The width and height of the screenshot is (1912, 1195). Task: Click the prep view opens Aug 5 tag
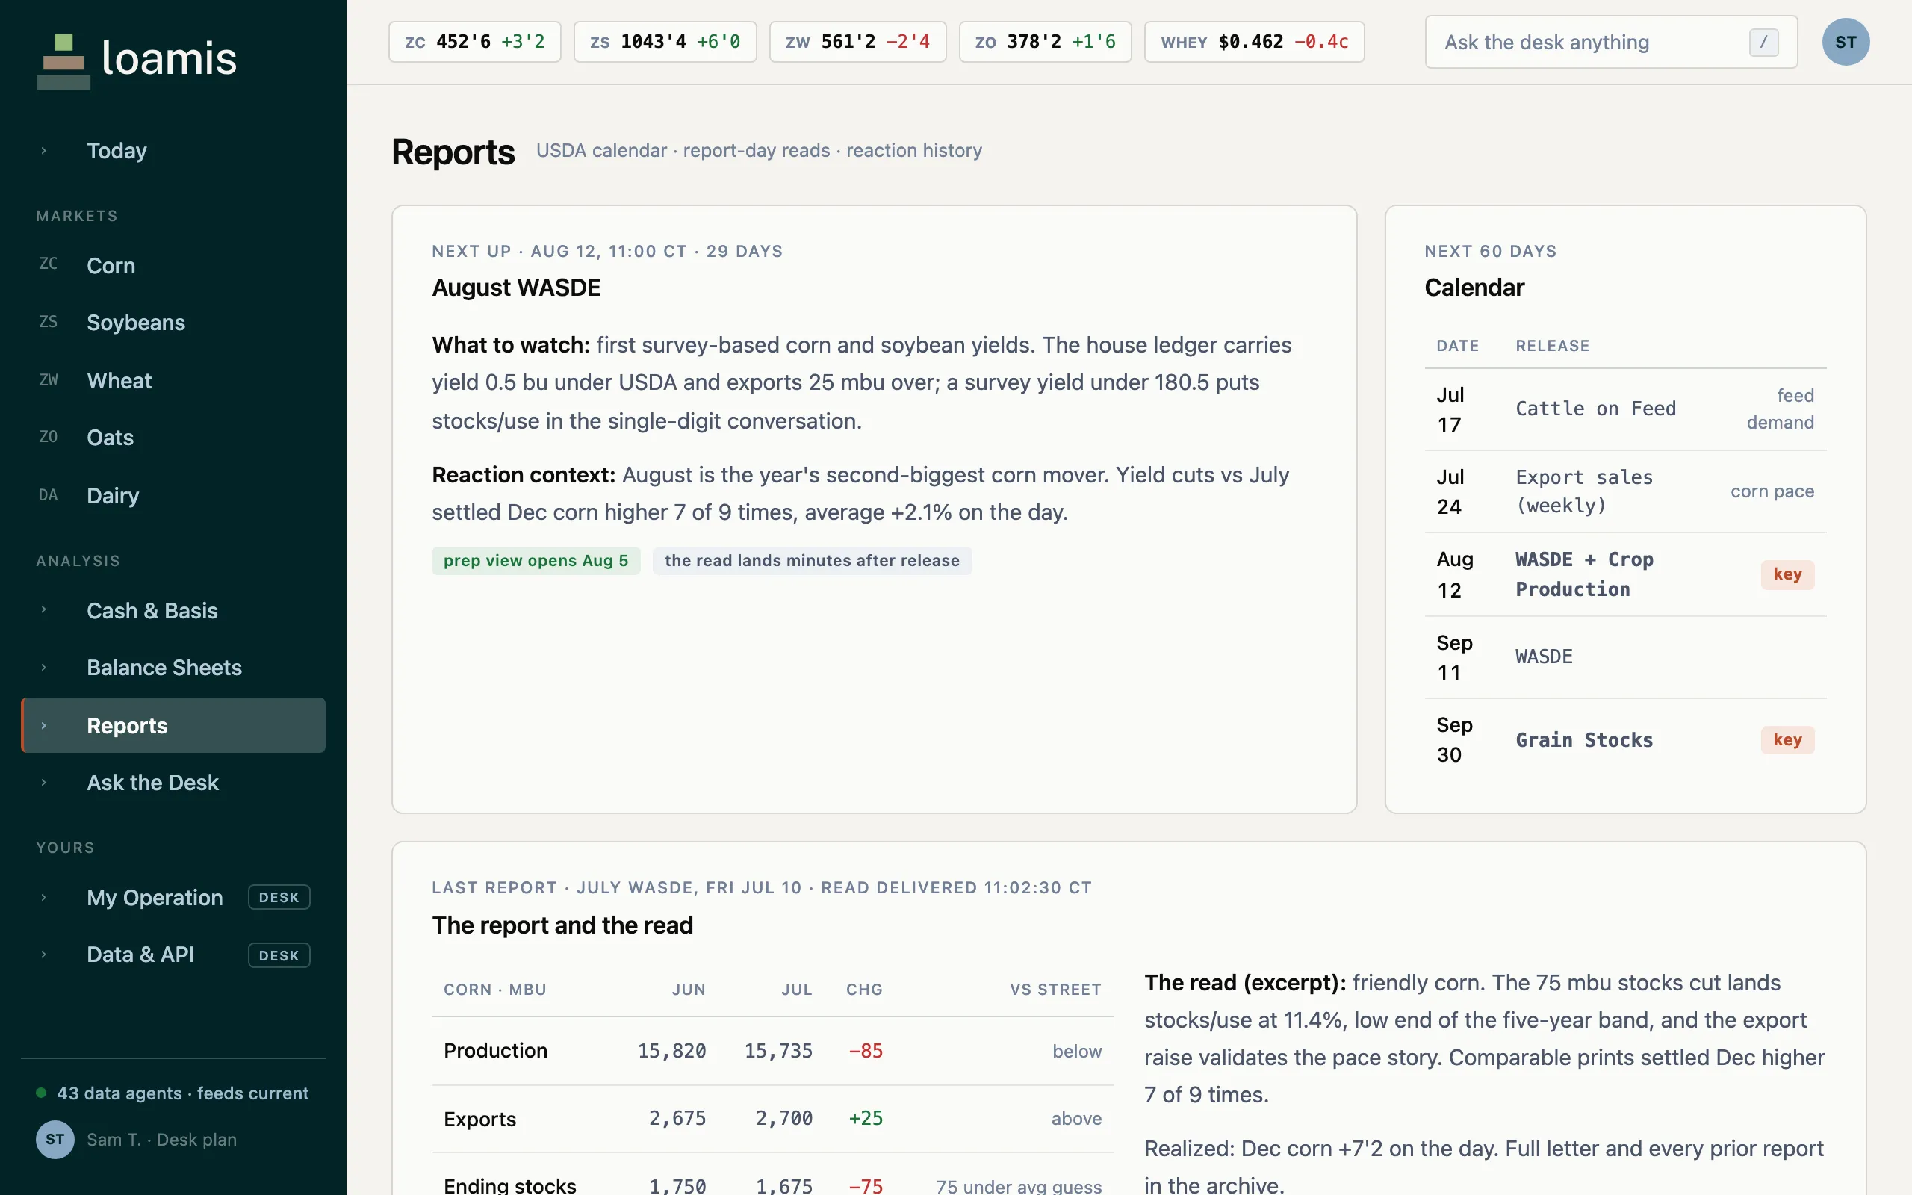(x=536, y=560)
